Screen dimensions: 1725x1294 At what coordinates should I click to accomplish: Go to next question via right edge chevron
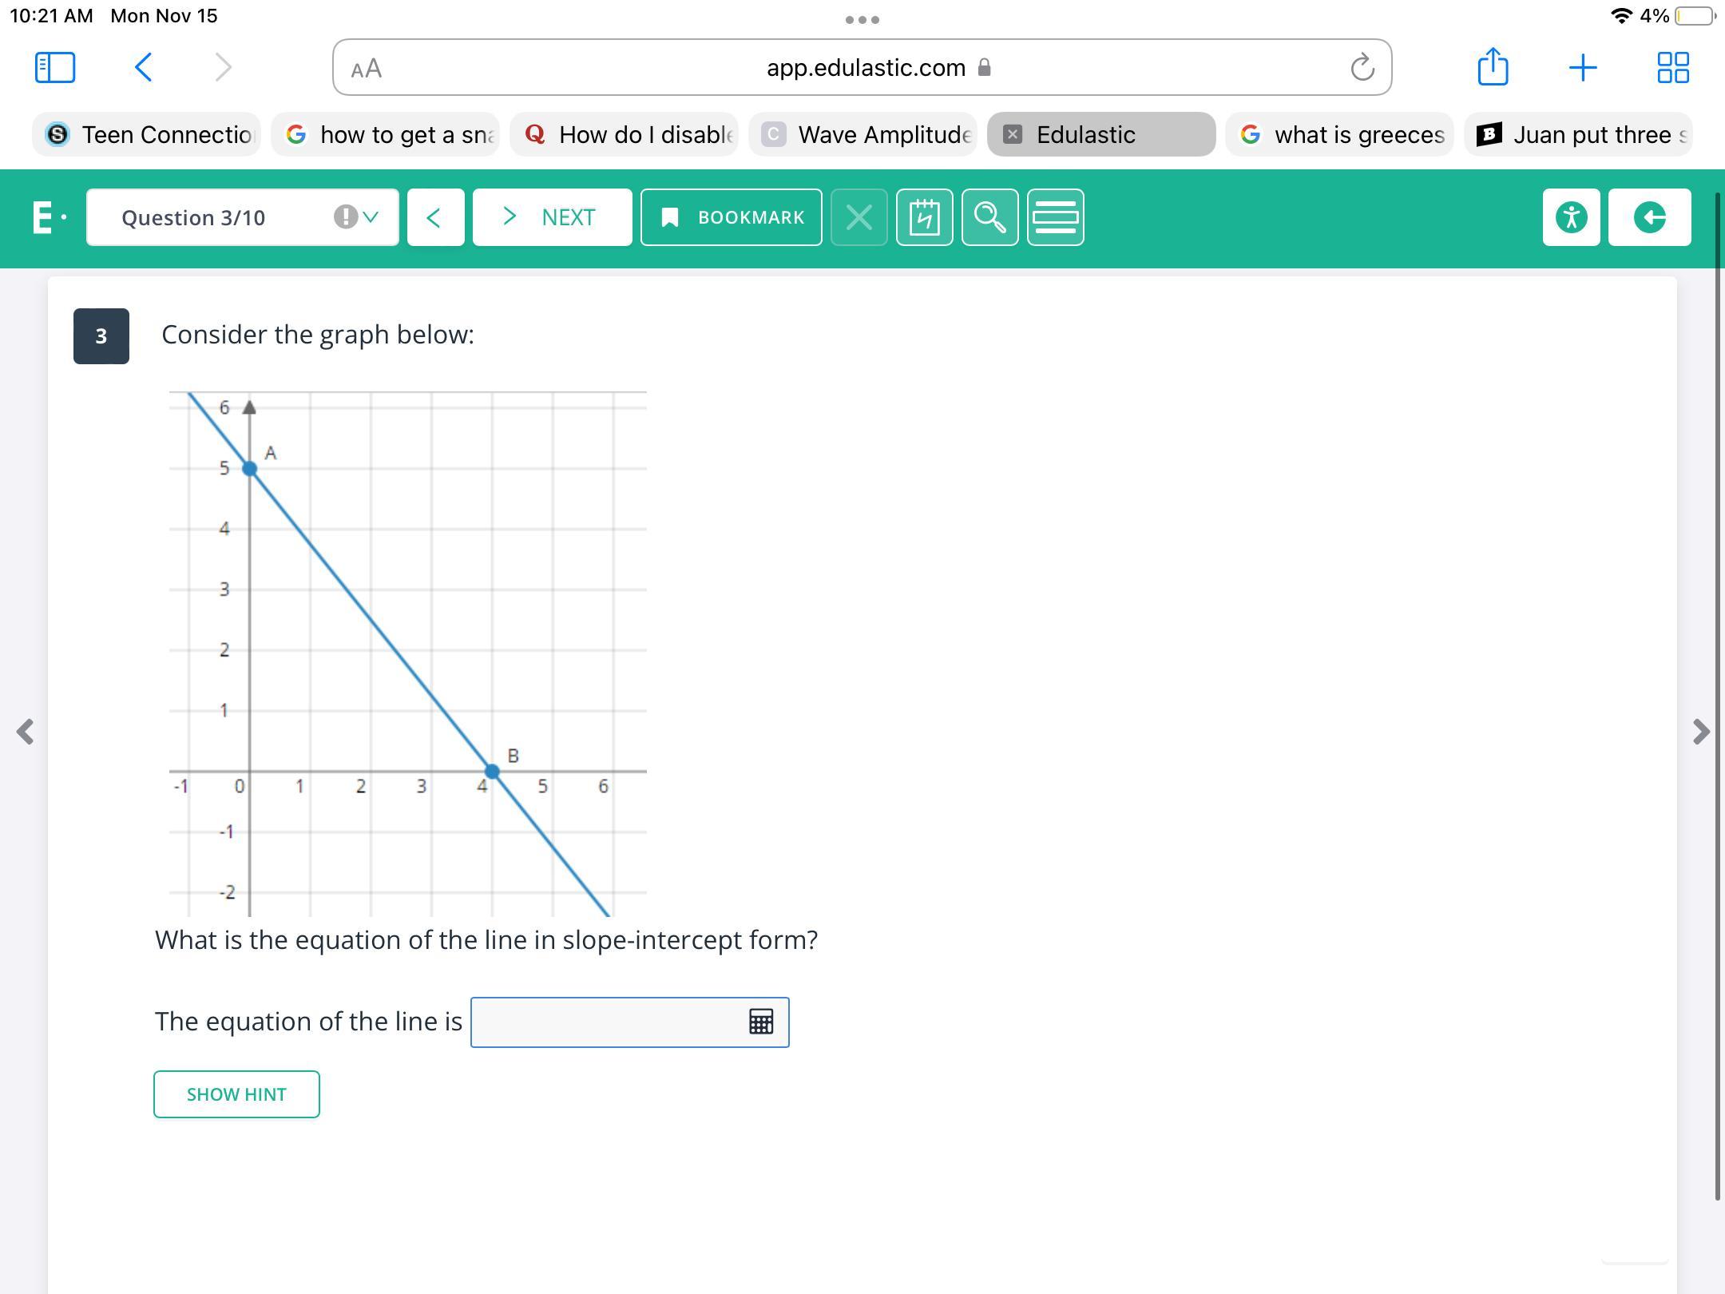pos(1701,732)
